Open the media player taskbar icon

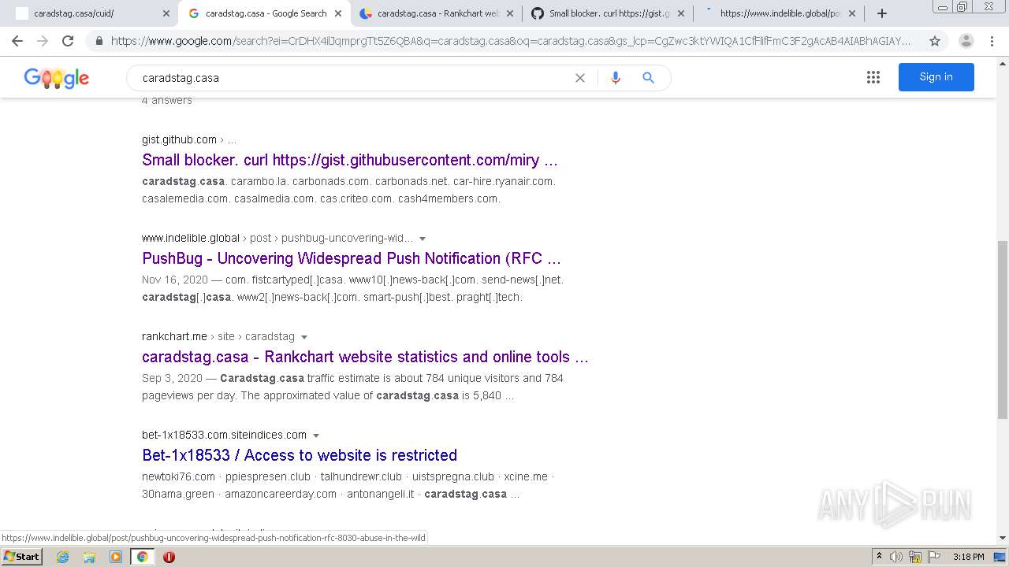[116, 557]
